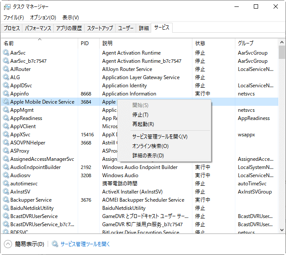286x255 pixels.
Task: Choose 停止(T) in the context menu
Action: (140, 115)
